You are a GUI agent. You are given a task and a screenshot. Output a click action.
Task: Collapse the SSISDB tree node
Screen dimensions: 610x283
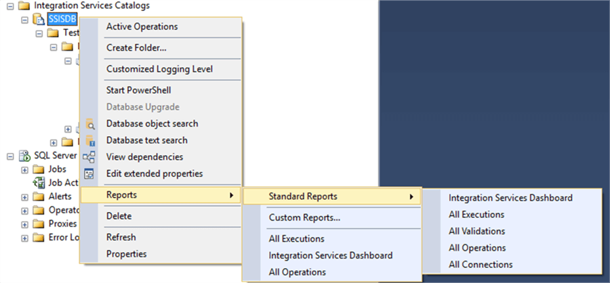pyautogui.click(x=25, y=19)
